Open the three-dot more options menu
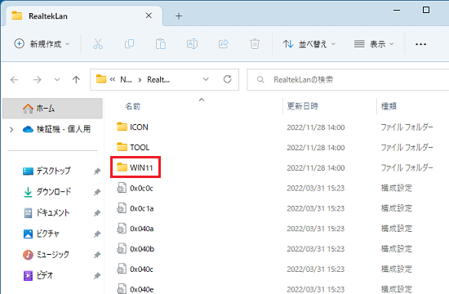Screen dimensions: 449x294 pyautogui.click(x=420, y=44)
